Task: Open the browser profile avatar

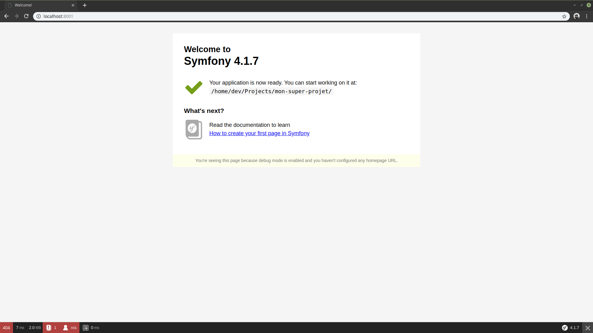Action: 577,16
